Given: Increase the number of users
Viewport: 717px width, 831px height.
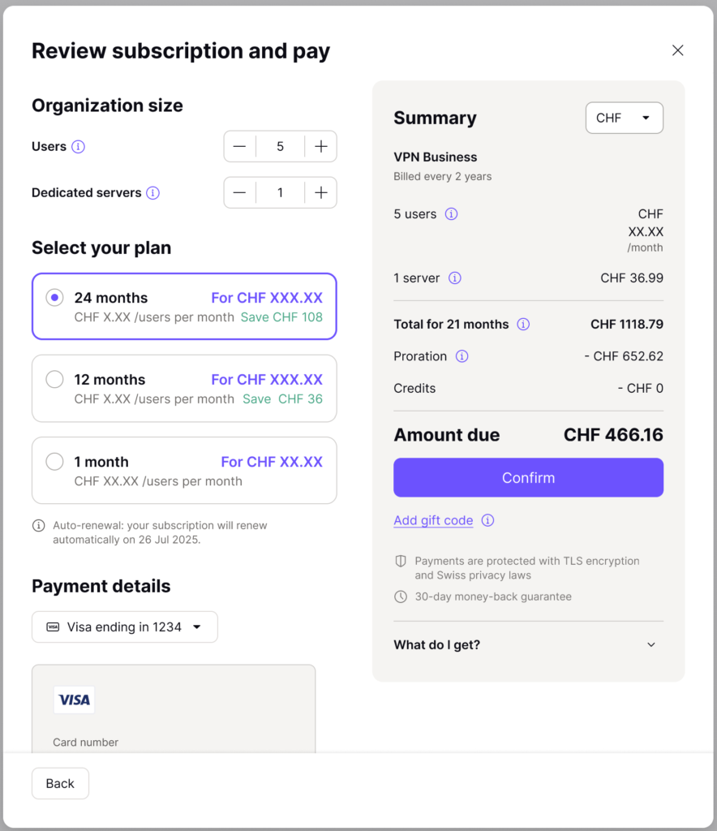Looking at the screenshot, I should pyautogui.click(x=321, y=147).
